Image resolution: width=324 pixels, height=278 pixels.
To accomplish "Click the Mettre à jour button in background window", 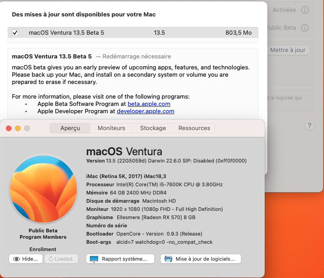I will (x=288, y=50).
